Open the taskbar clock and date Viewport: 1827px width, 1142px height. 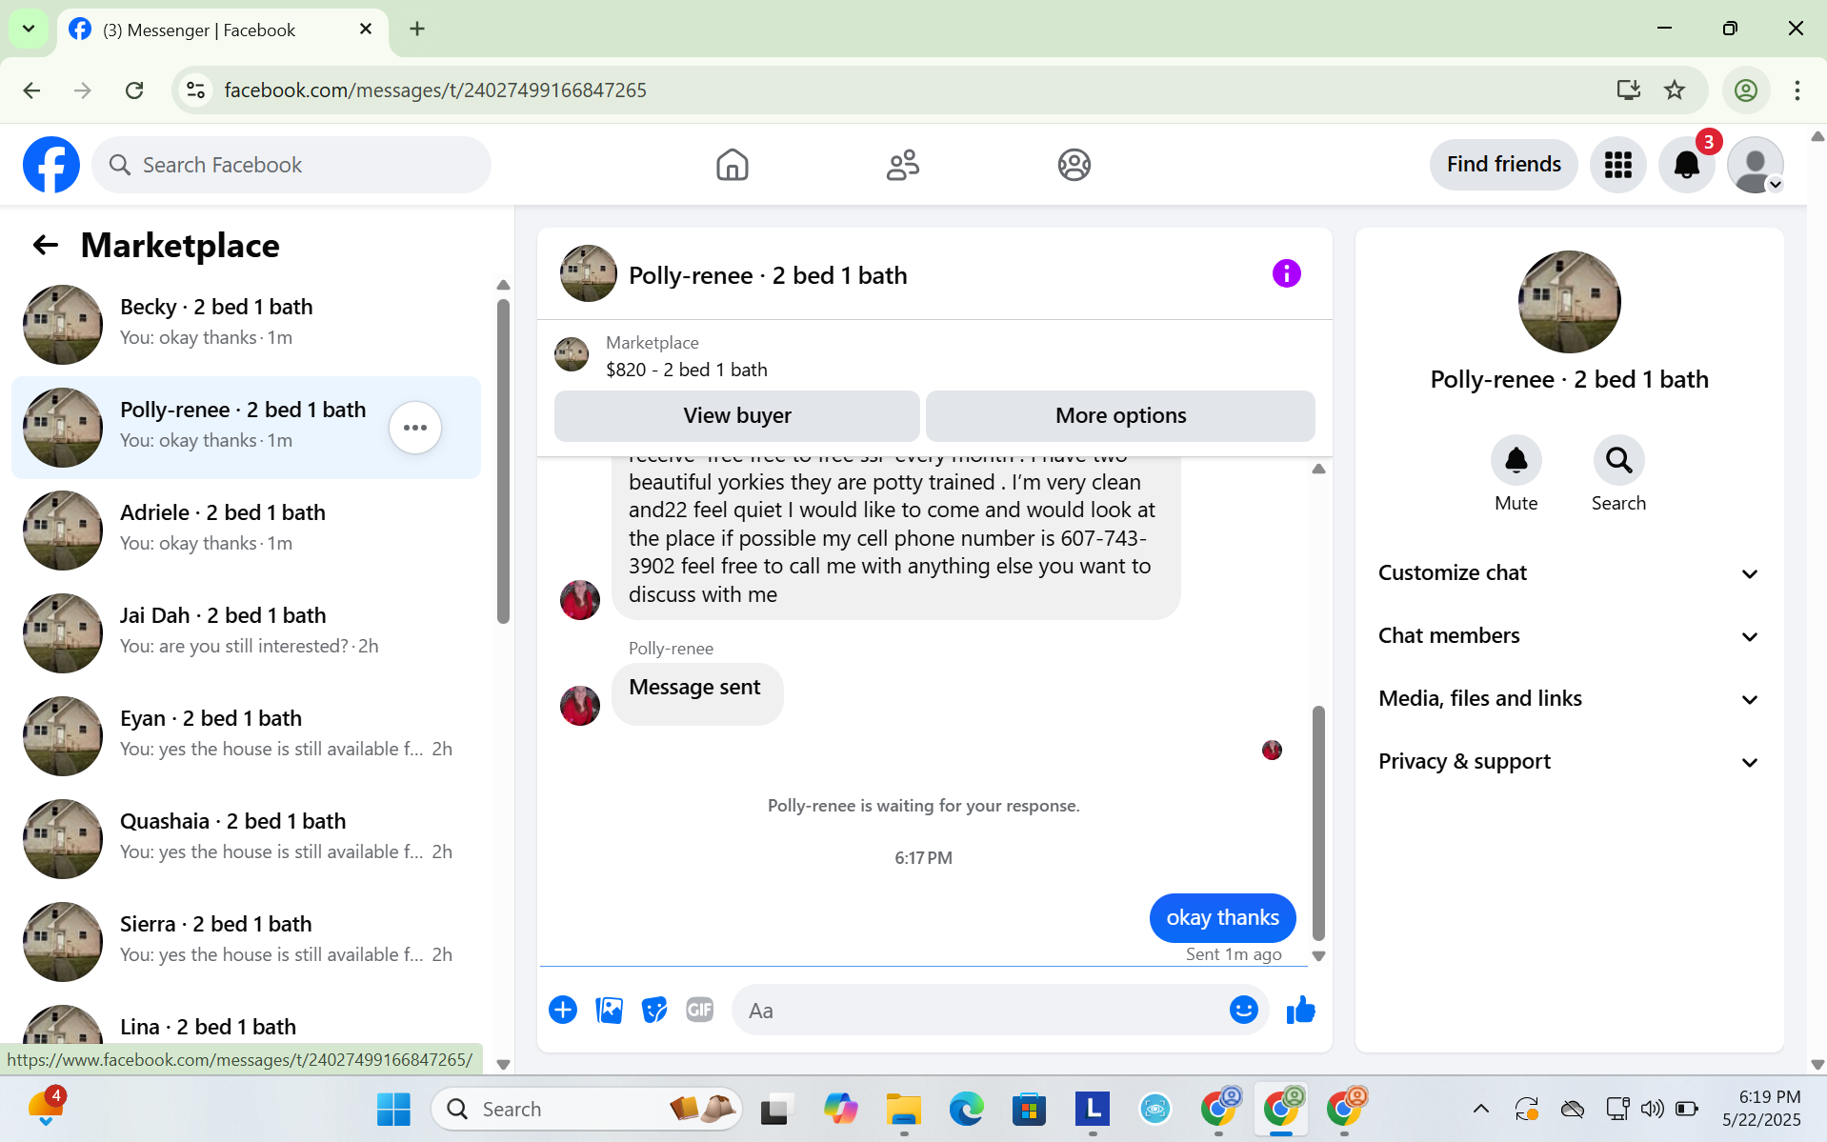pos(1762,1109)
